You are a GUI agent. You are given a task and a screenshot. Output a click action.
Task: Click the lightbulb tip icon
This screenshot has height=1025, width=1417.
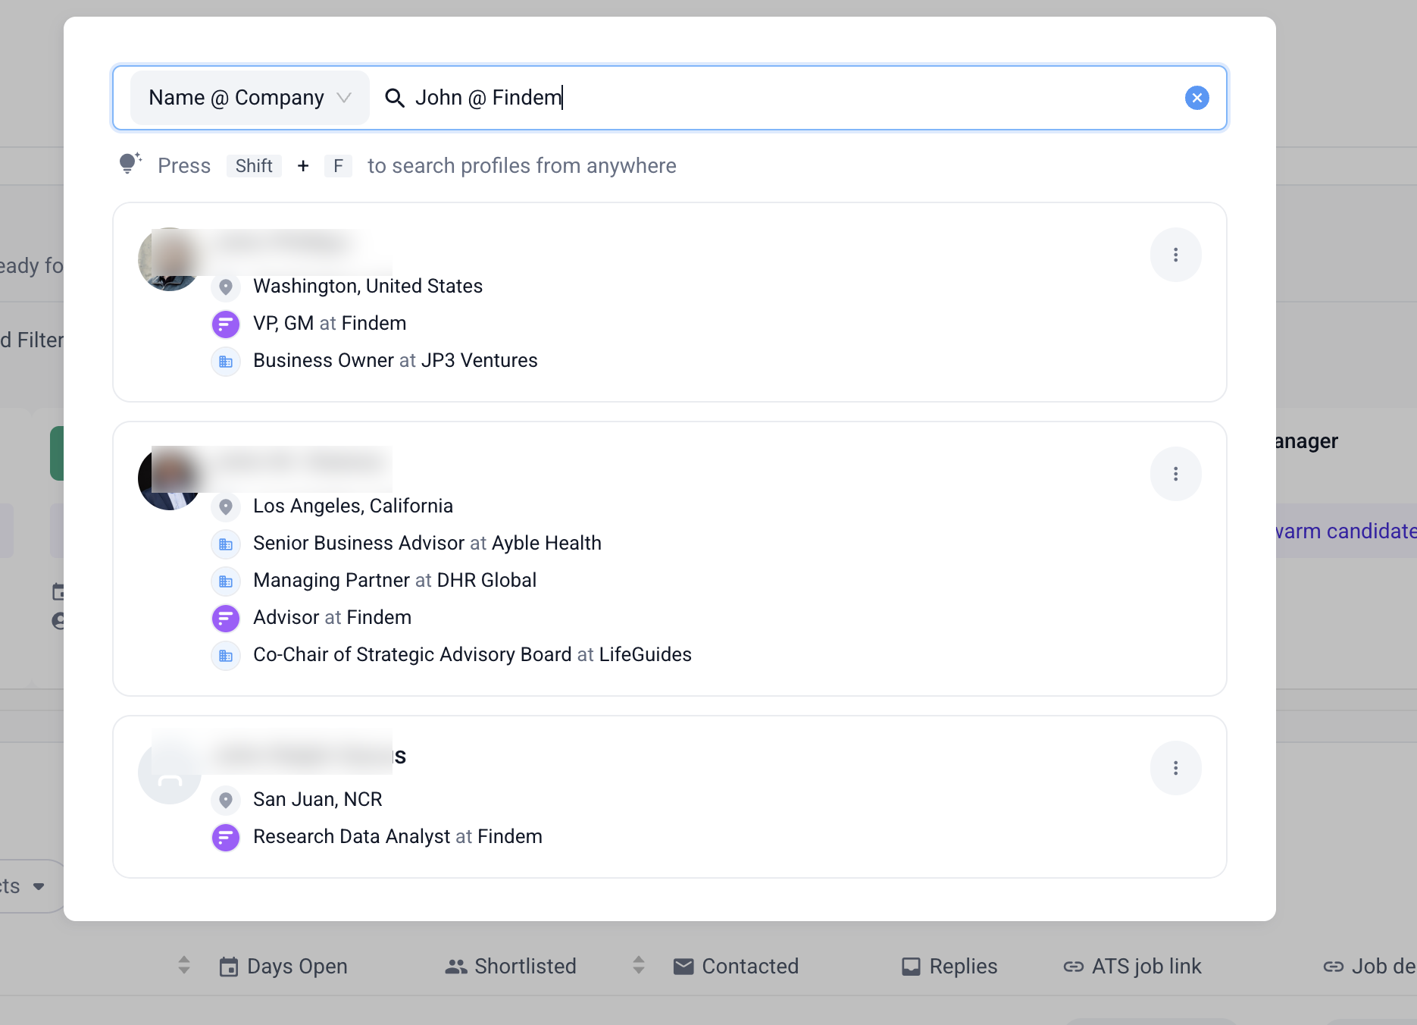click(x=130, y=163)
